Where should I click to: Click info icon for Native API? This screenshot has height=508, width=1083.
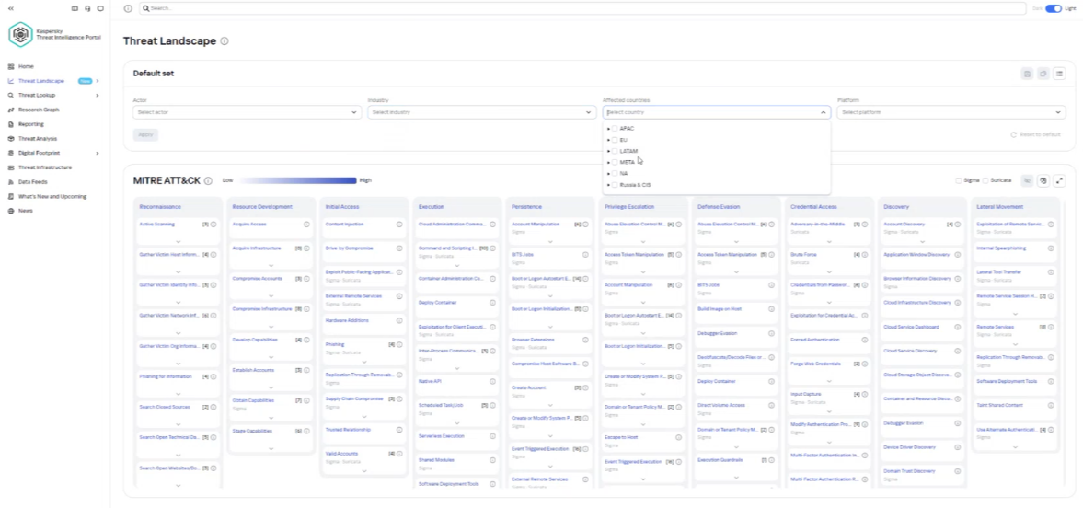tap(492, 381)
